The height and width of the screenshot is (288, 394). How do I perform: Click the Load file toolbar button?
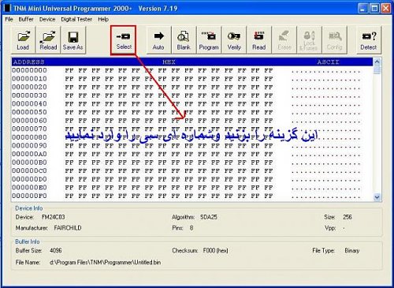click(23, 40)
